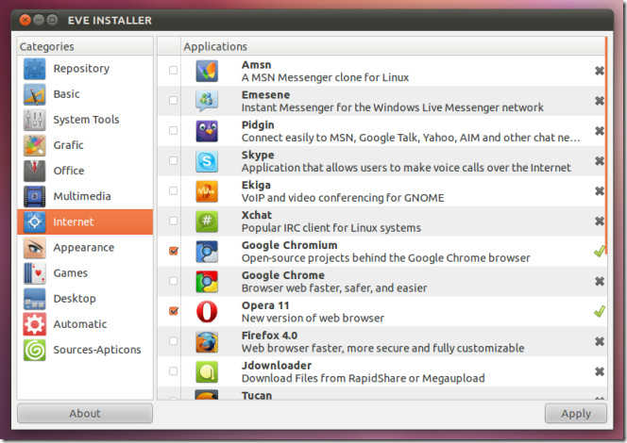The width and height of the screenshot is (627, 443).
Task: Click the Google Chromium blue icon
Action: tap(207, 252)
